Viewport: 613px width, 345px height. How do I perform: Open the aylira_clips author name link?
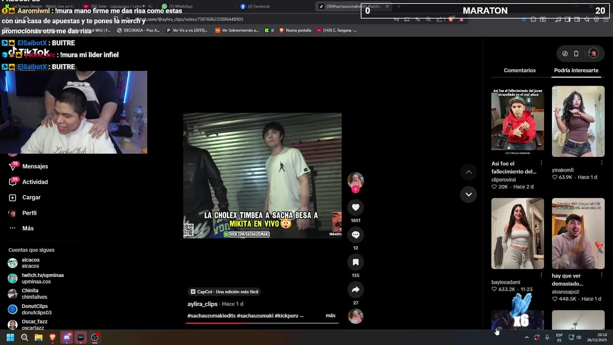(203, 304)
